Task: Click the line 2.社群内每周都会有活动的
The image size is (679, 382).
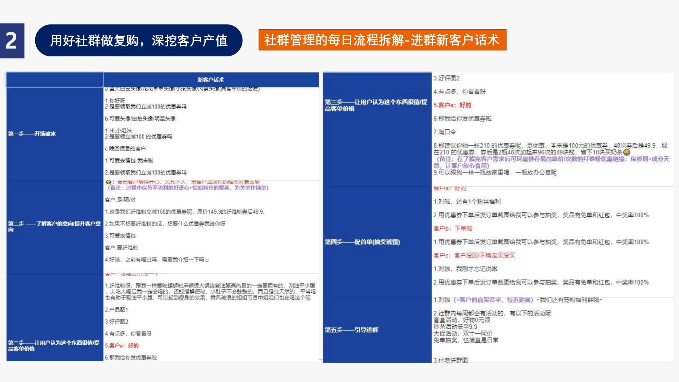Action: click(x=492, y=313)
